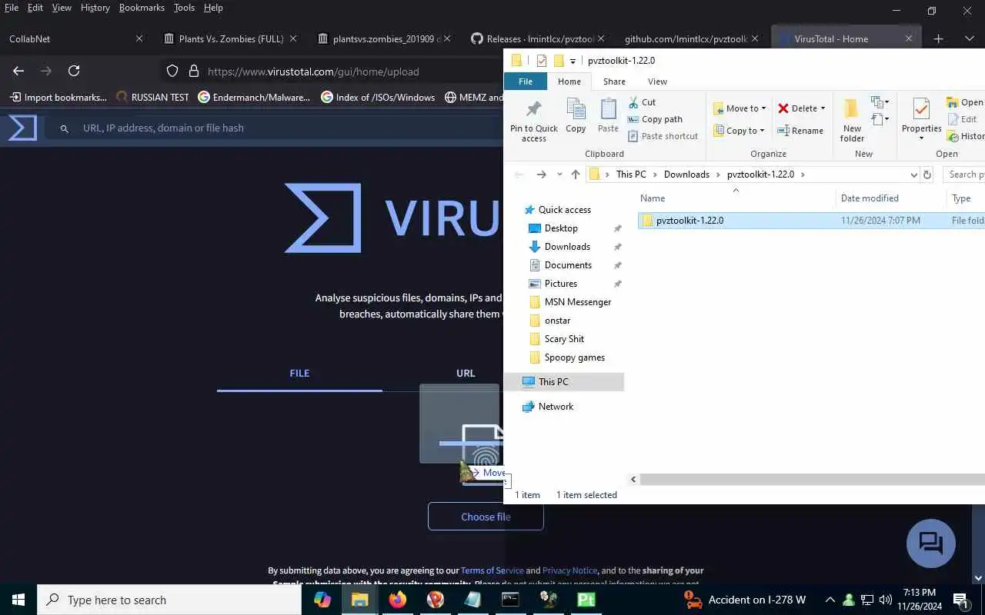Click the Windows taskbar search box
This screenshot has width=985, height=615.
click(169, 600)
